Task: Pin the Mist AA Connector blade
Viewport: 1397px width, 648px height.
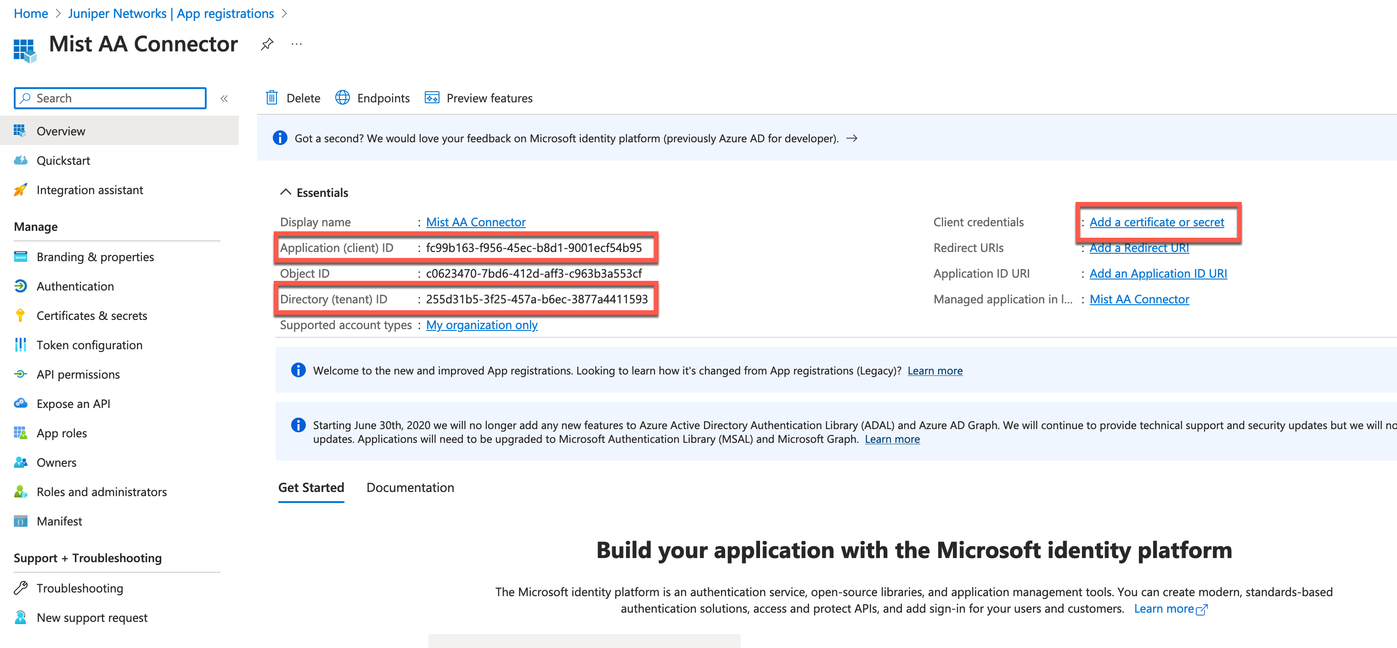Action: tap(266, 44)
